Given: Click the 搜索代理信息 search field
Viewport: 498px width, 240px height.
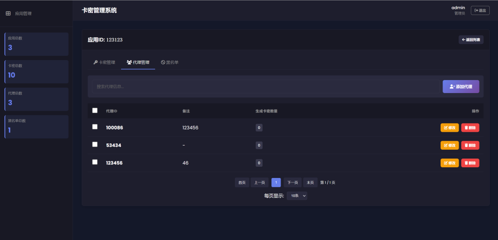Looking at the screenshot, I should (265, 86).
